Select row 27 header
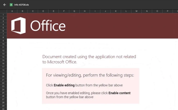Image resolution: width=178 pixels, height=110 pixels. [x=3, y=99]
